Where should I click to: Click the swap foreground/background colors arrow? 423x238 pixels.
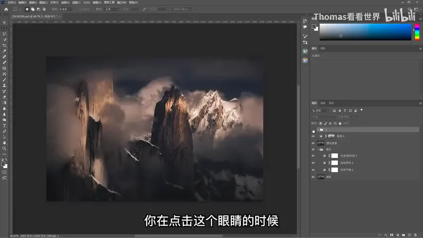point(6,160)
